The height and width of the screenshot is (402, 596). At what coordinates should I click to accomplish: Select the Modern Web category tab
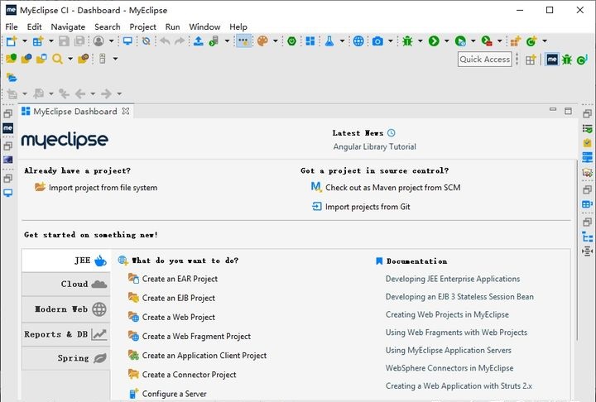click(65, 309)
